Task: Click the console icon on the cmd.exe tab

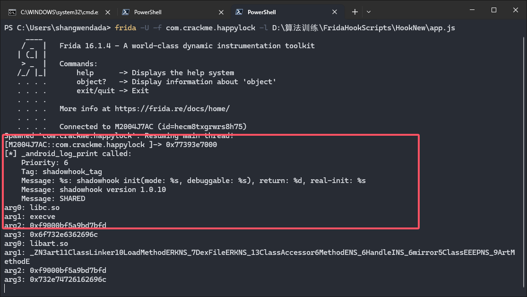Action: click(x=12, y=12)
